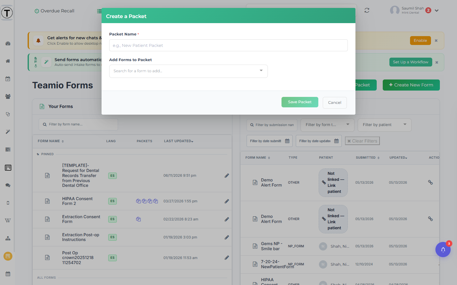Cancel the Create a Packet dialog
Screen dimensions: 457x285
pos(335,103)
